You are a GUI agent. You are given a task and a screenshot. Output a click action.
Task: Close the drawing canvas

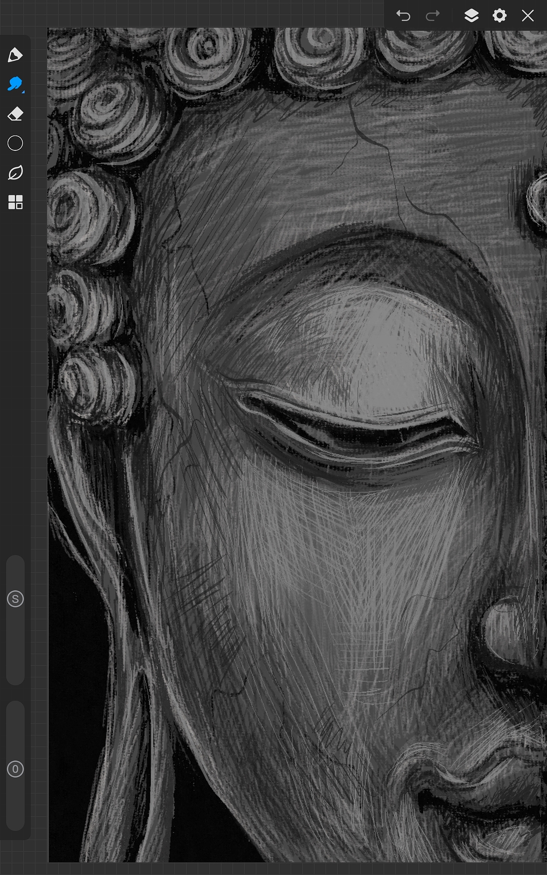(528, 16)
